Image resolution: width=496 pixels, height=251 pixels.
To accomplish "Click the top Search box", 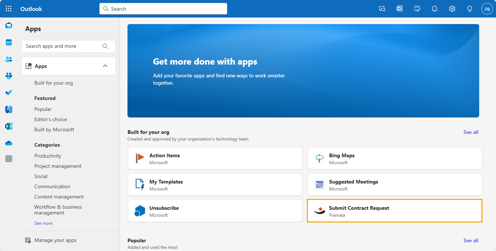I will click(163, 9).
